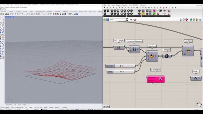Viewport: 203px width, 114px height.
Task: Expand the Geometry ribbon group bar
Action: pyautogui.click(x=115, y=16)
